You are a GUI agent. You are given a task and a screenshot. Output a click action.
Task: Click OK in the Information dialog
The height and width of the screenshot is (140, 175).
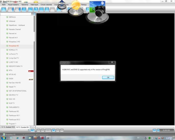pyautogui.click(x=108, y=78)
